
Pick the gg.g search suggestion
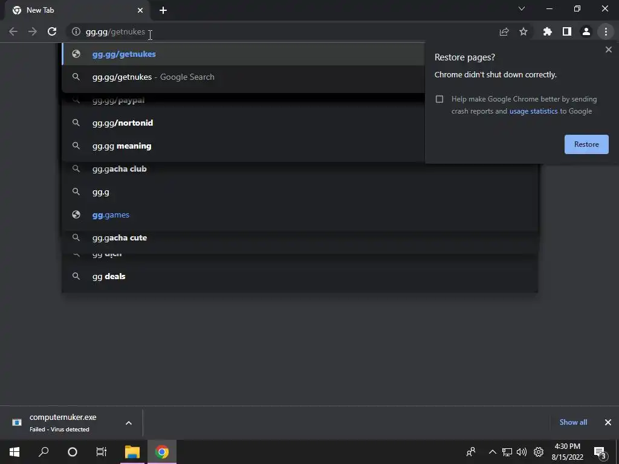click(300, 192)
